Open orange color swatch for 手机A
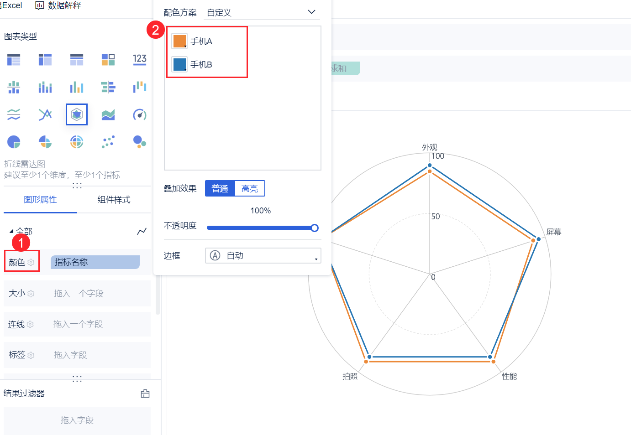Viewport: 631px width, 435px height. point(179,41)
